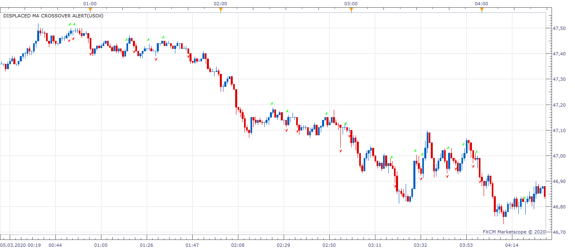Click the orange 04:00 hour marker
The image size is (575, 250).
pos(482,10)
